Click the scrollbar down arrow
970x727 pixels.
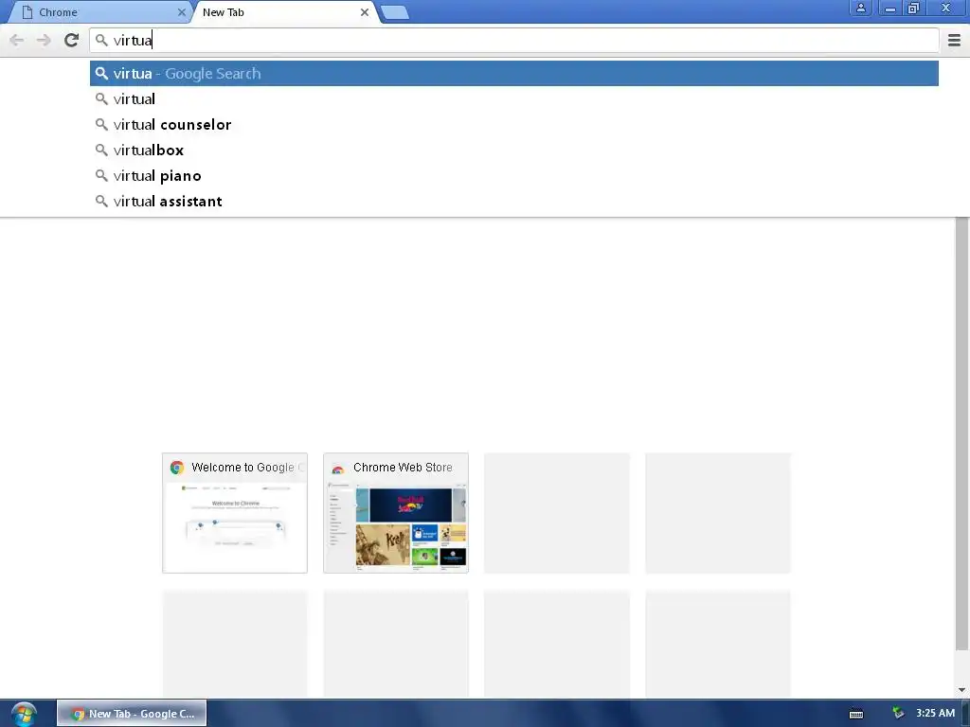[x=961, y=690]
